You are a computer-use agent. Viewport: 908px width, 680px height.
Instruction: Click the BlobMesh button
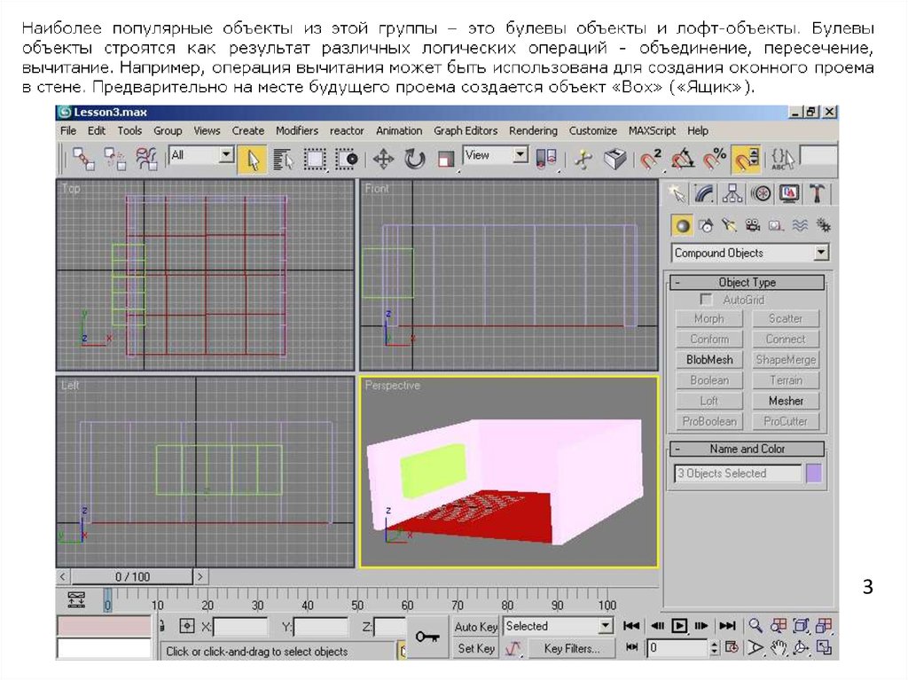(x=708, y=360)
